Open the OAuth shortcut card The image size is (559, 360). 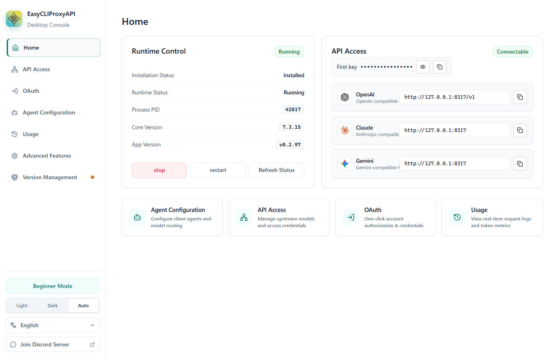[x=386, y=217]
